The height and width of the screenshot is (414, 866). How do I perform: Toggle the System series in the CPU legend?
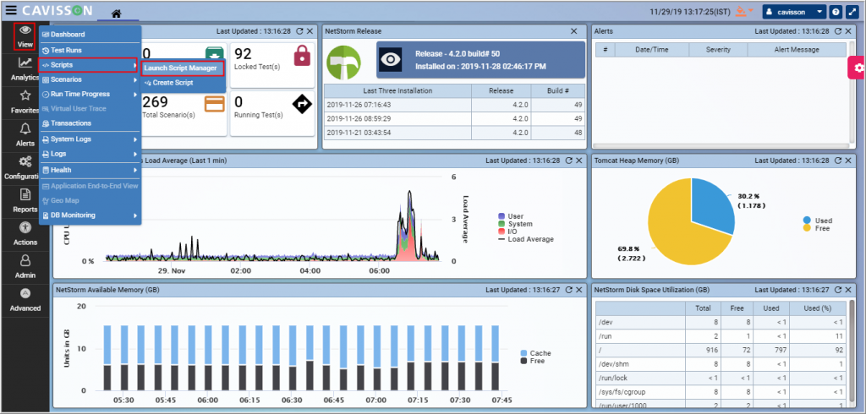pos(515,224)
